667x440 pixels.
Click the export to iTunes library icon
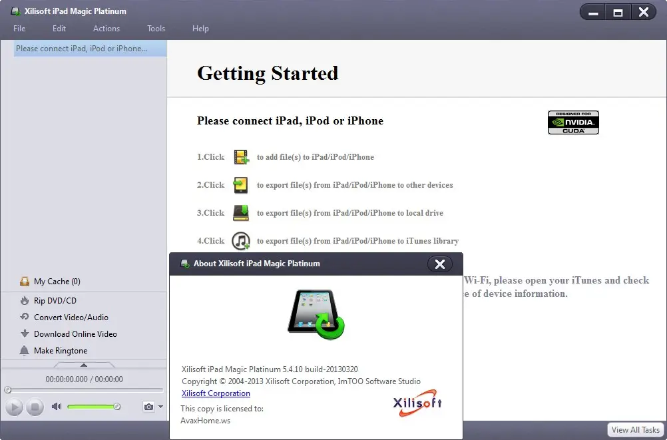click(241, 241)
